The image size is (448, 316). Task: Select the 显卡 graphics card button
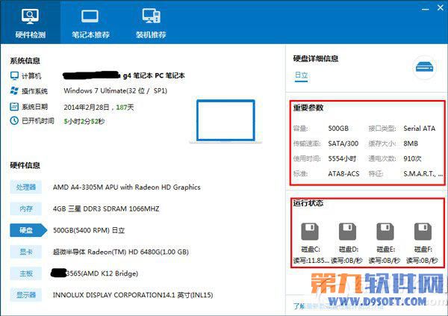point(25,252)
